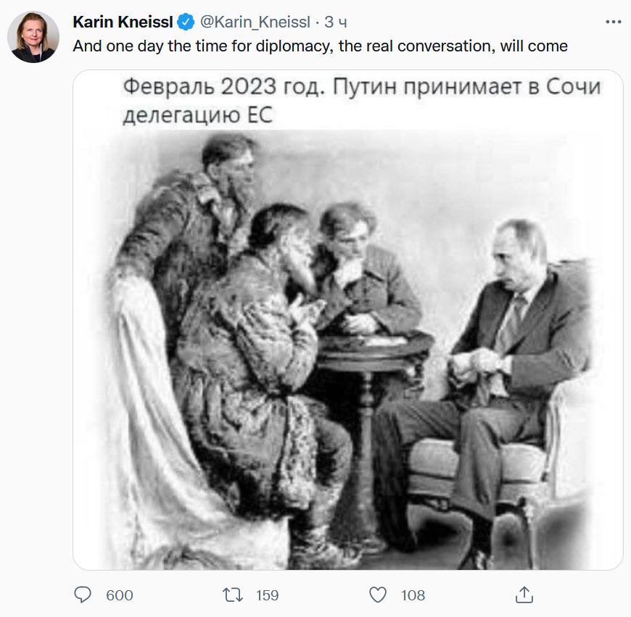
Task: Click the "3 ч" timestamp
Action: tap(338, 22)
